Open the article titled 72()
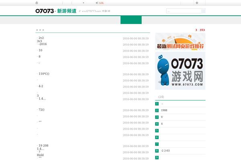The image size is (241, 160). (41, 110)
